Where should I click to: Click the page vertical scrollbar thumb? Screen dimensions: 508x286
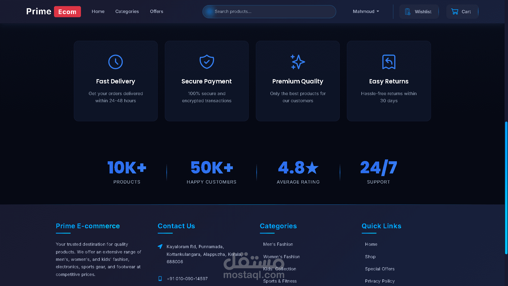(506, 188)
